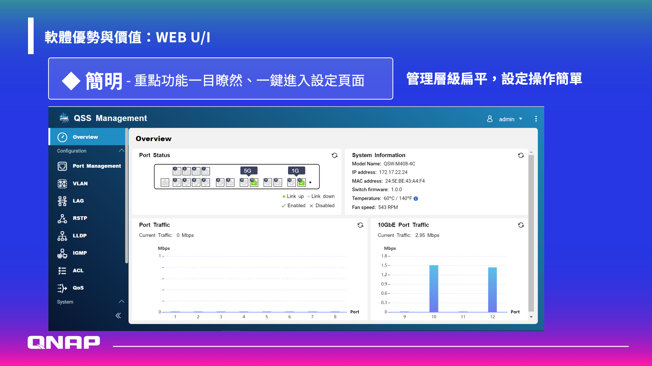The image size is (652, 366).
Task: Open the three-dot more options menu
Action: (536, 119)
